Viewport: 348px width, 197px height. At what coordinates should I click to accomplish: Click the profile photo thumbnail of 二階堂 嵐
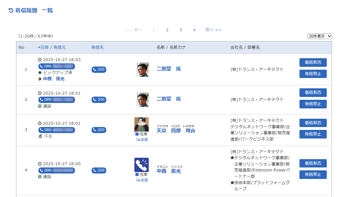142,69
